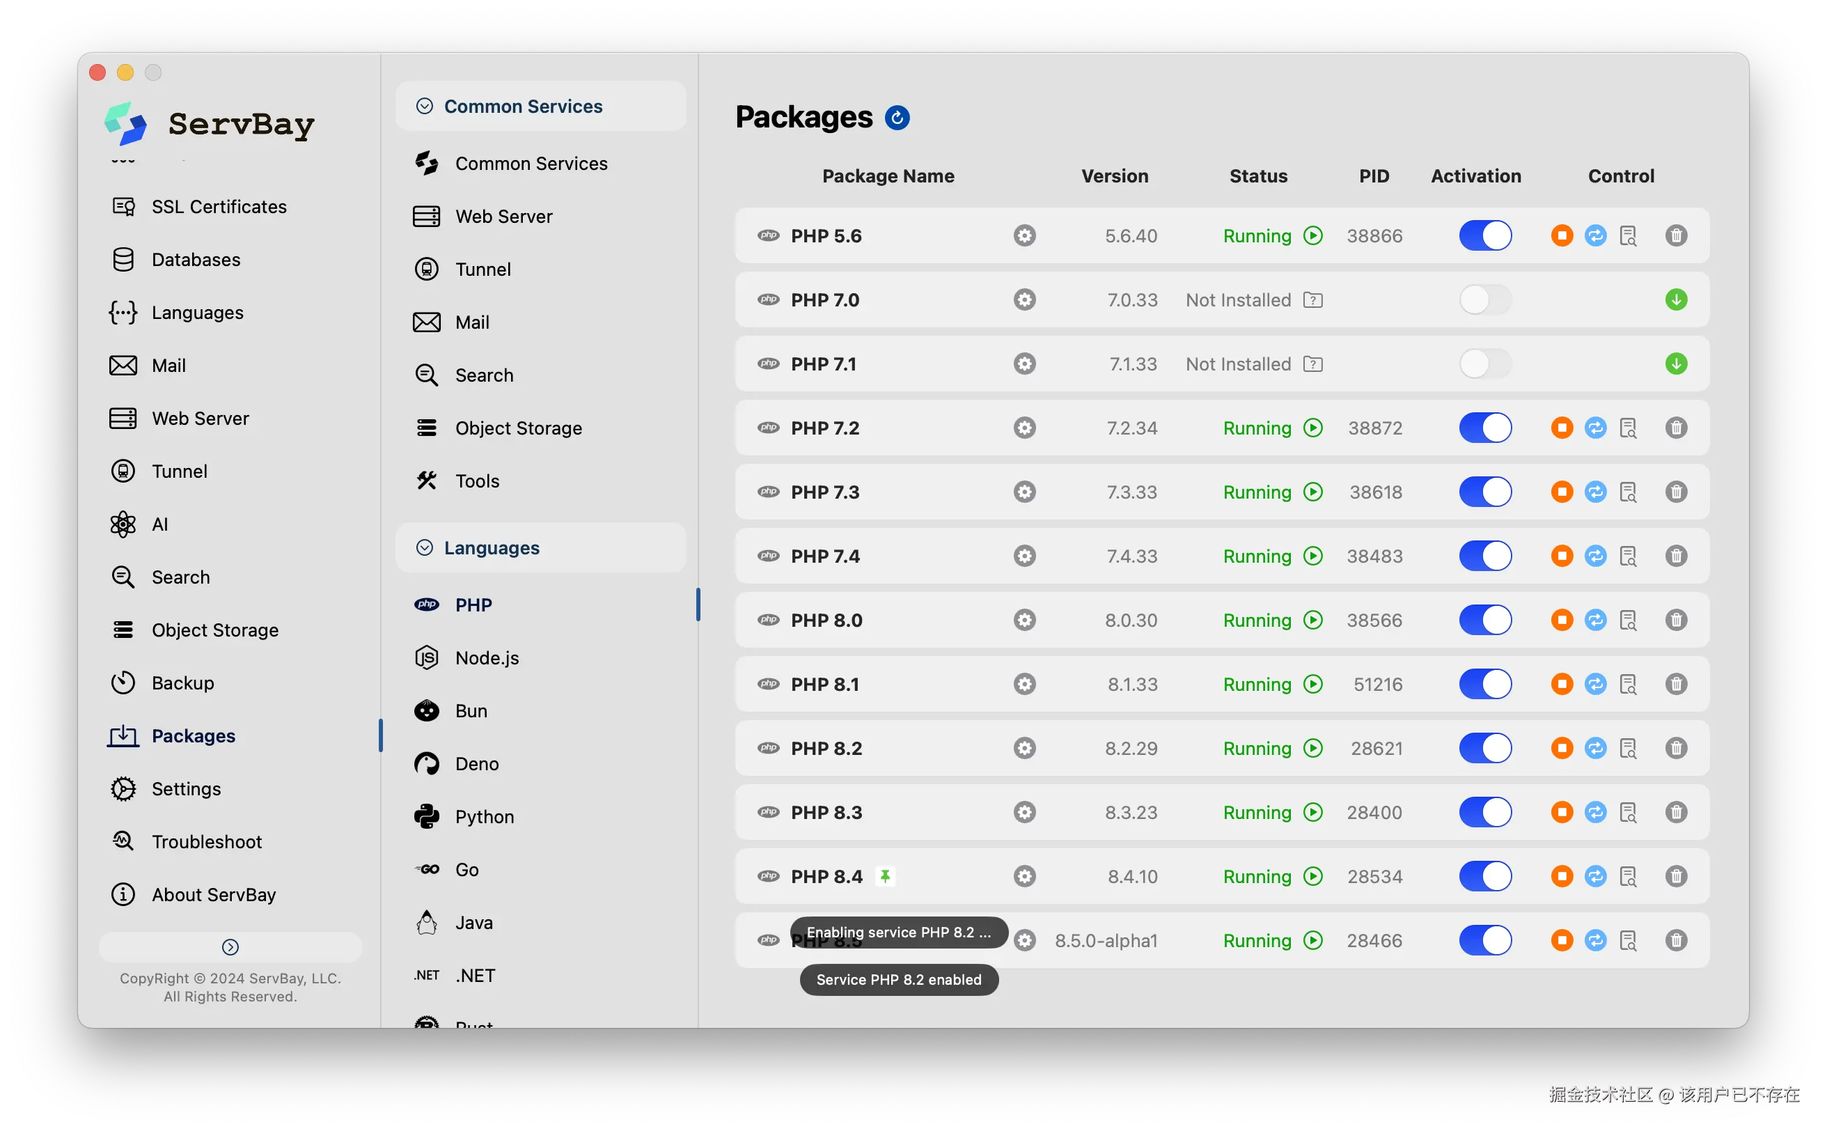Download the PHP 7.0 package
Image resolution: width=1827 pixels, height=1131 pixels.
coord(1676,300)
